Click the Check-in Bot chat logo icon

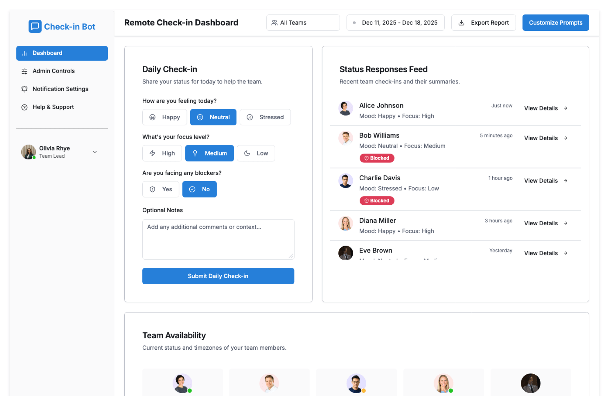[x=35, y=26]
